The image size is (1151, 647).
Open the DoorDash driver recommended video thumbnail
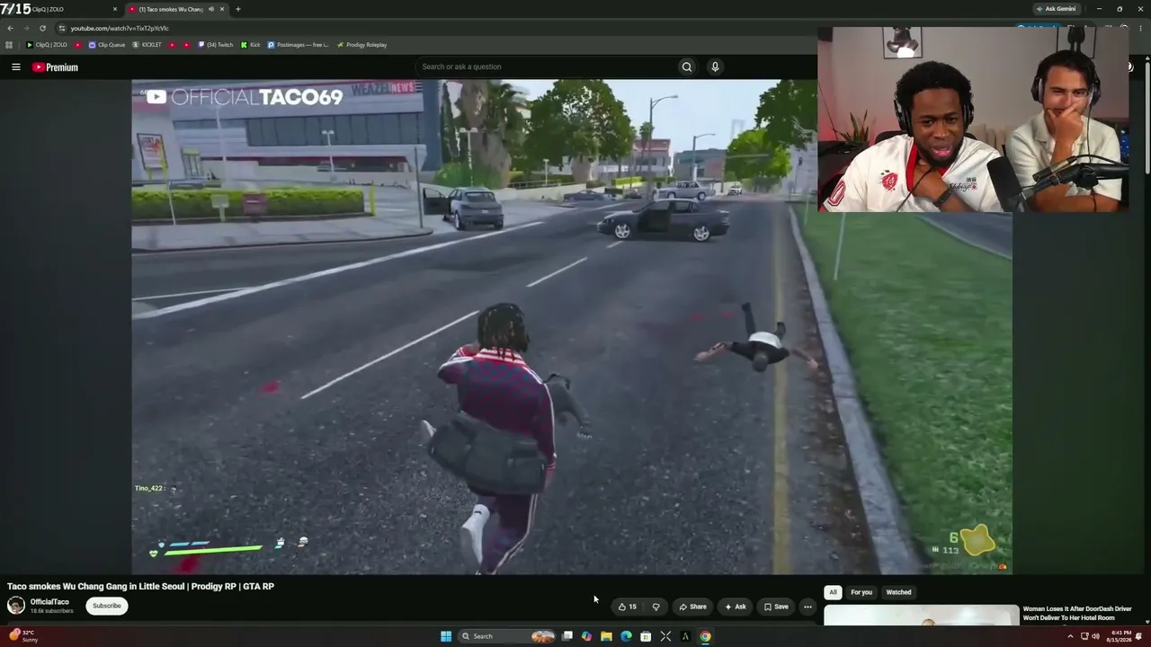(x=921, y=616)
